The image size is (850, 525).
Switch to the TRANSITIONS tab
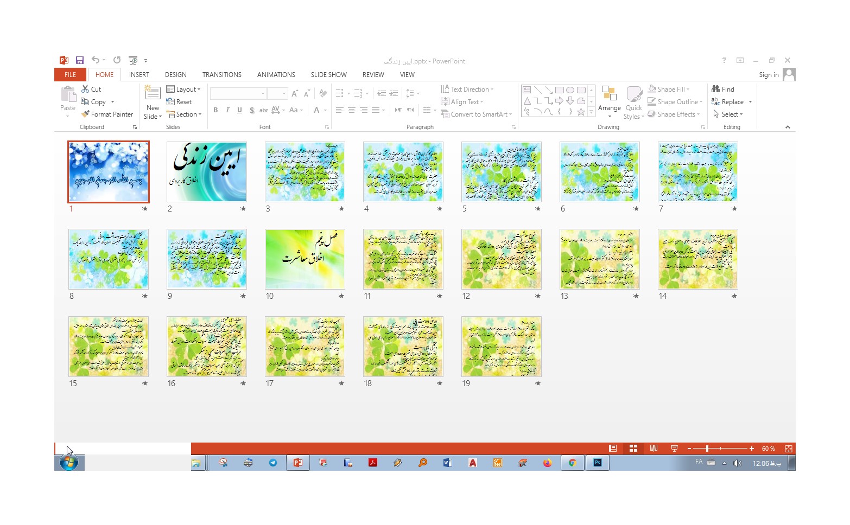pyautogui.click(x=222, y=74)
